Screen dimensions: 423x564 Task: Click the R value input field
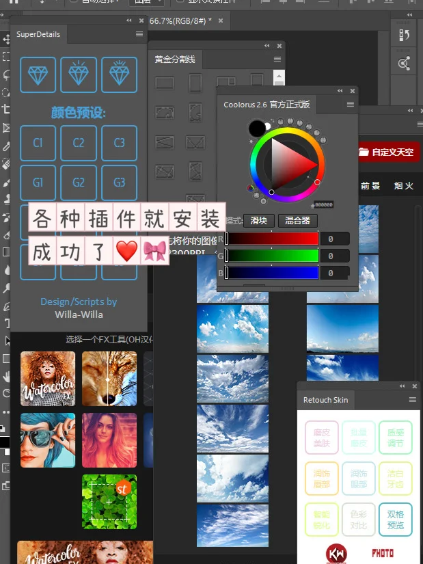click(335, 239)
